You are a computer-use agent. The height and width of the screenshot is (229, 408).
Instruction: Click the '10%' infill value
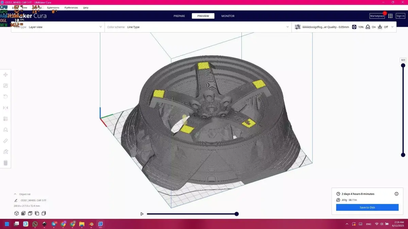[x=361, y=27]
